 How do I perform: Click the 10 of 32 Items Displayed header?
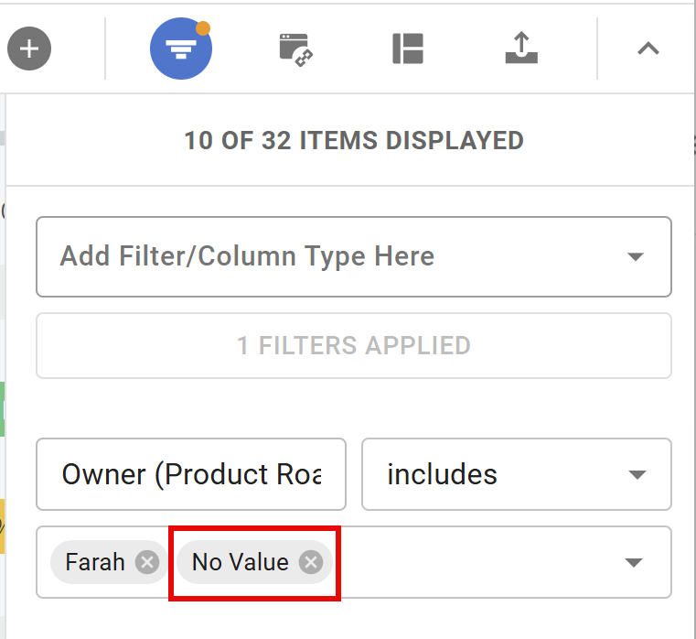tap(354, 141)
